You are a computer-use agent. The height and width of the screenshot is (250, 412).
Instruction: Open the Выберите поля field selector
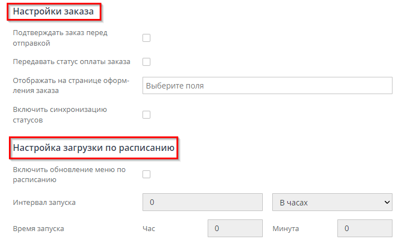pyautogui.click(x=267, y=86)
